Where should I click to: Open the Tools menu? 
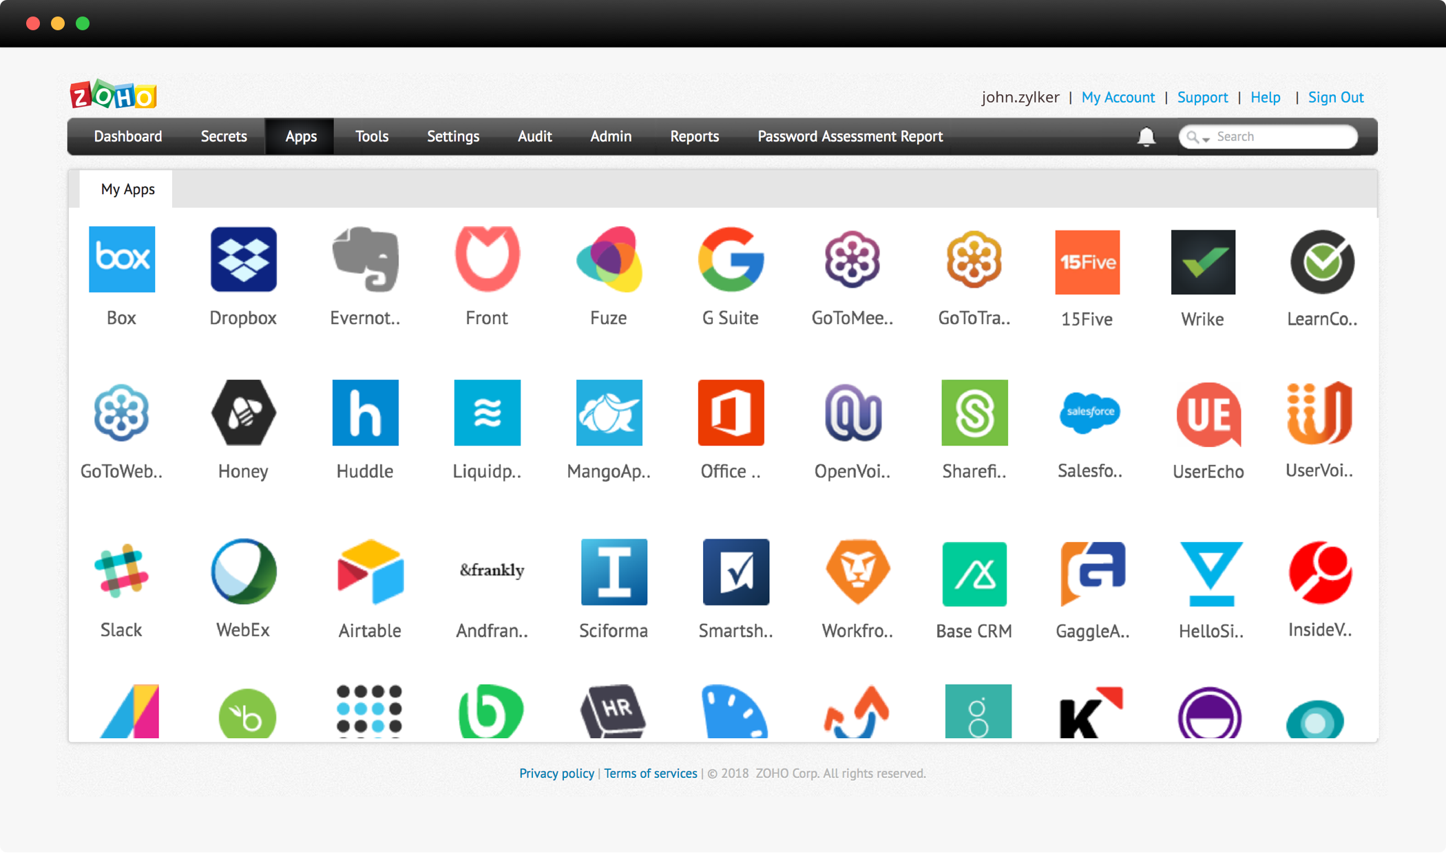372,136
